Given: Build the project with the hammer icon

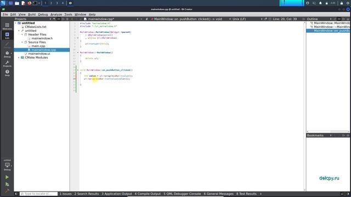Looking at the screenshot, I should coord(7,190).
